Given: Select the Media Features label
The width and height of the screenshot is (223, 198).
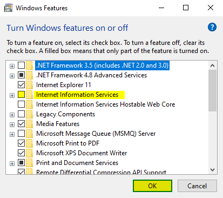Looking at the screenshot, I should coord(58,124).
